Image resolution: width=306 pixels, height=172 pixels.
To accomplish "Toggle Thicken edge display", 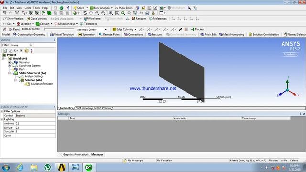I will click(197, 29).
